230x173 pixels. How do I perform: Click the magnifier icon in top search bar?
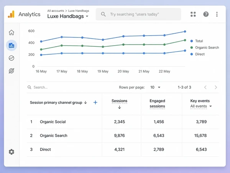point(103,14)
